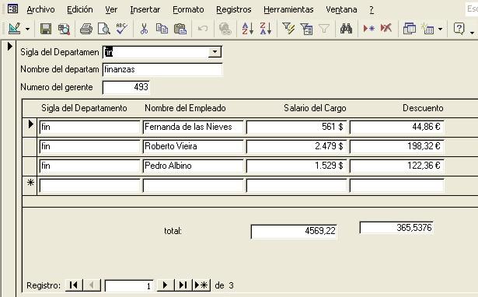The width and height of the screenshot is (478, 297).
Task: Click discount cell 44,86 €
Action: (397, 127)
